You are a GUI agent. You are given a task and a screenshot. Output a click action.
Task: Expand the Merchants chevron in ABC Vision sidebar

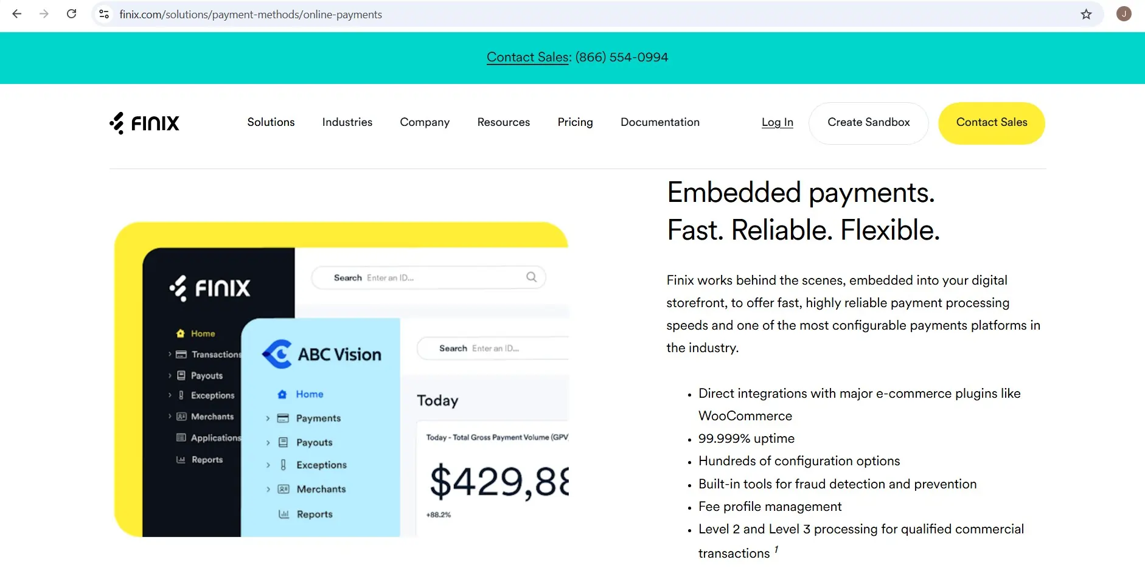(268, 490)
